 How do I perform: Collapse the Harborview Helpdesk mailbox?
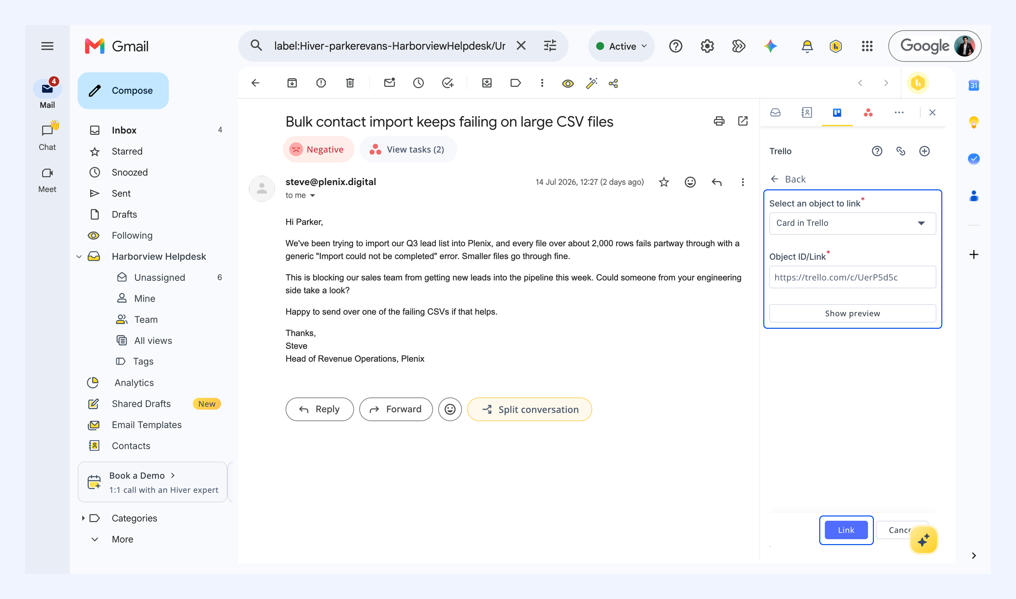[x=79, y=257]
